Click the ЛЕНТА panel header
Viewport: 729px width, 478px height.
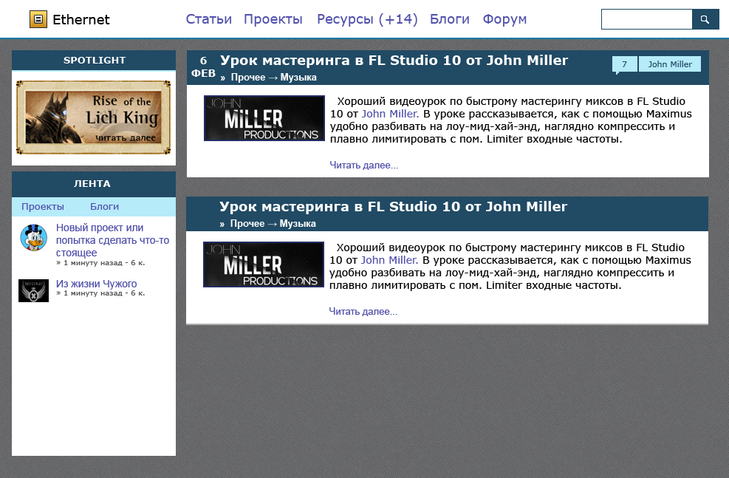94,184
